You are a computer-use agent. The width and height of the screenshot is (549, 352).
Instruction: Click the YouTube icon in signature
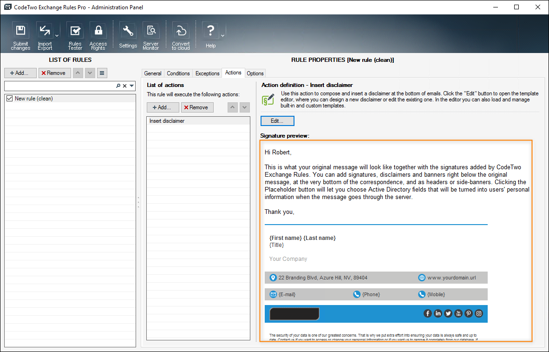point(458,313)
